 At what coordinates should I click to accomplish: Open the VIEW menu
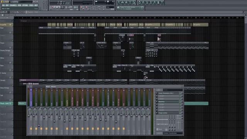click(19, 5)
